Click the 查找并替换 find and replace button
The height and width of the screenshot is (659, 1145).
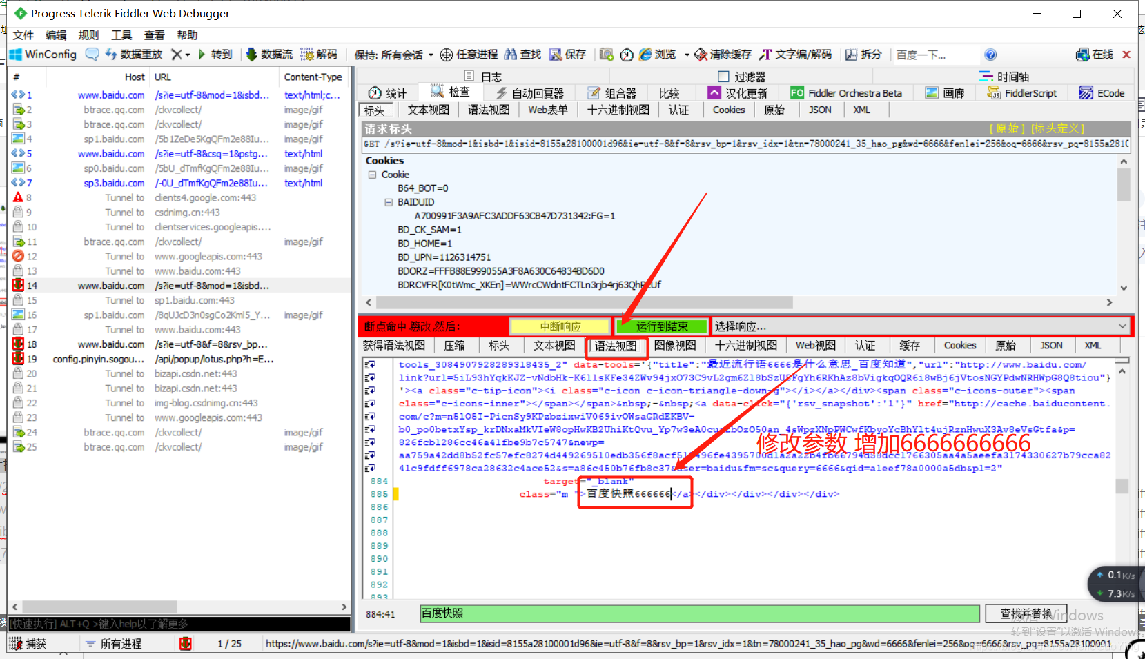[x=1026, y=613]
